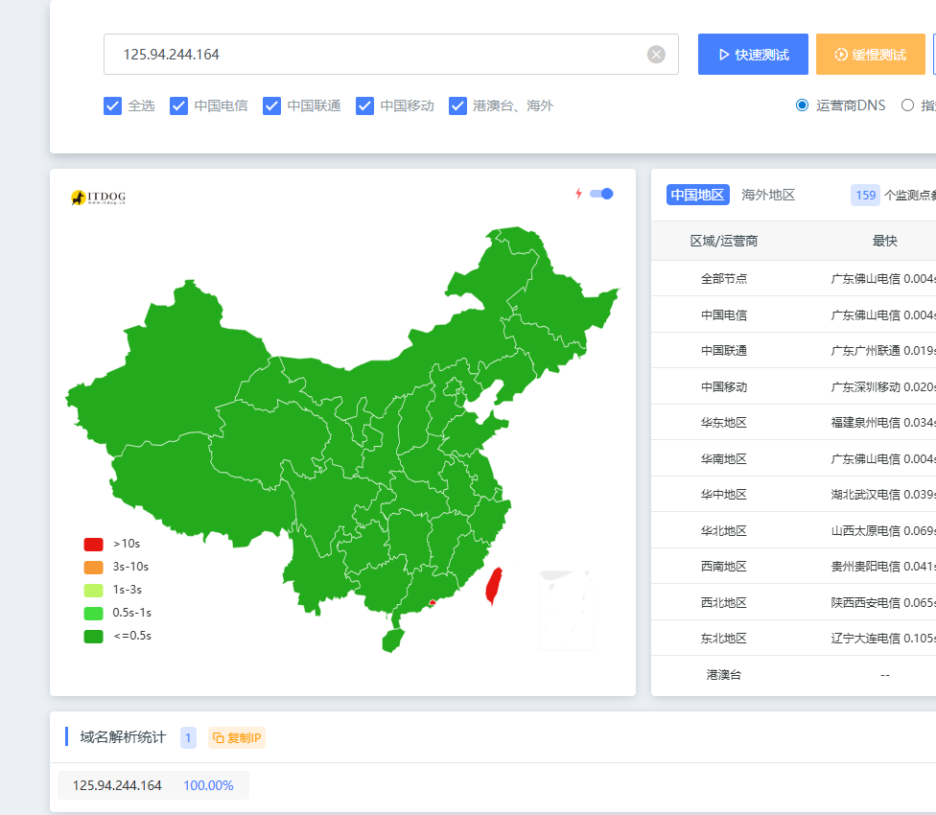Select the 华中地区 row
The width and height of the screenshot is (936, 815).
coord(793,494)
